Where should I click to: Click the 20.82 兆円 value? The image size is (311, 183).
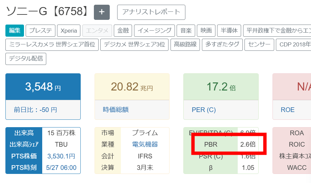[x=132, y=87]
